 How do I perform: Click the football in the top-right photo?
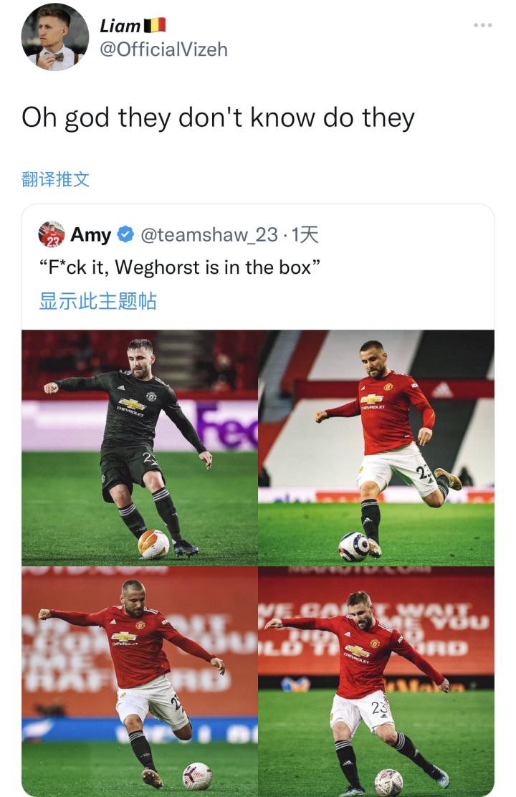[x=354, y=546]
